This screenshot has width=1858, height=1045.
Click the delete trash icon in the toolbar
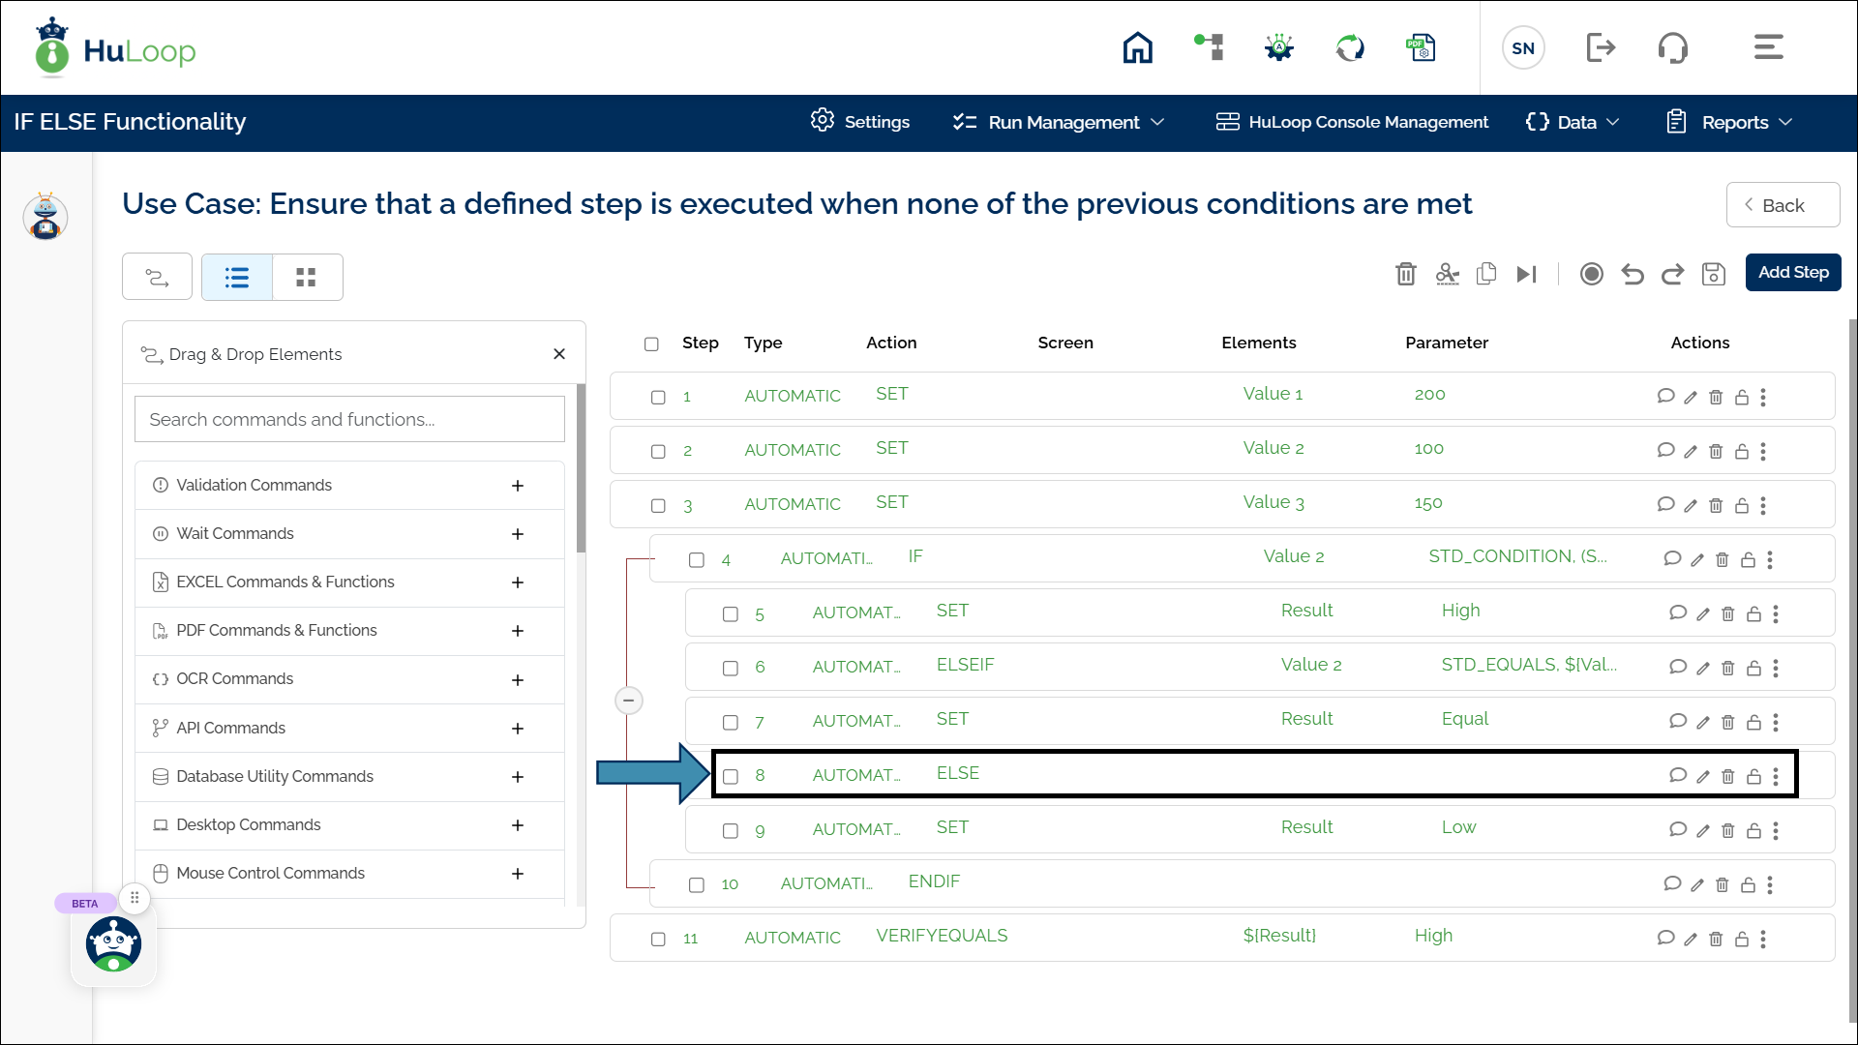coord(1405,274)
